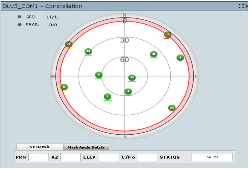Select satellite PRN 11 near zenith

point(132,77)
